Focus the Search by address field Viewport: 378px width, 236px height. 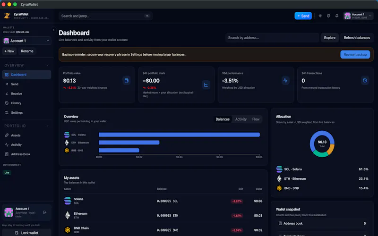coord(272,38)
